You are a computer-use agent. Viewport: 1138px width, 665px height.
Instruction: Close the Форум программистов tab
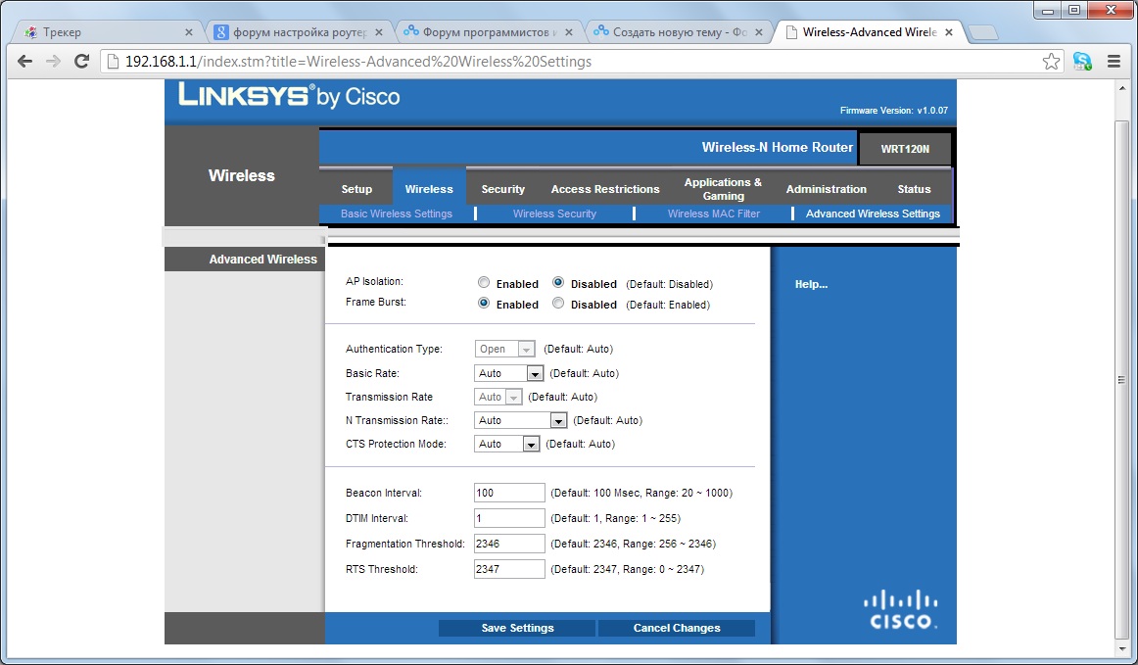click(x=569, y=32)
